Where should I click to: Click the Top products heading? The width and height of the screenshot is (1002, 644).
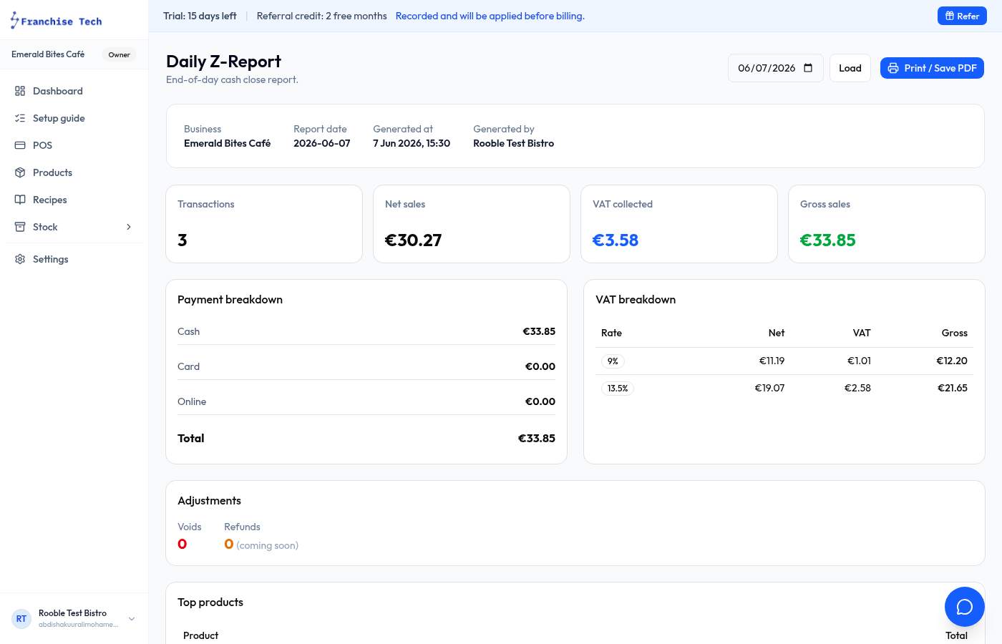210,602
